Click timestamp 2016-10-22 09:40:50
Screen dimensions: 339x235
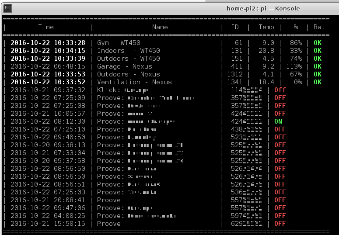48,137
